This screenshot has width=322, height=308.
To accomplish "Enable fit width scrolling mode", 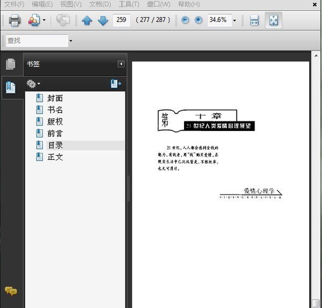I will tap(254, 20).
